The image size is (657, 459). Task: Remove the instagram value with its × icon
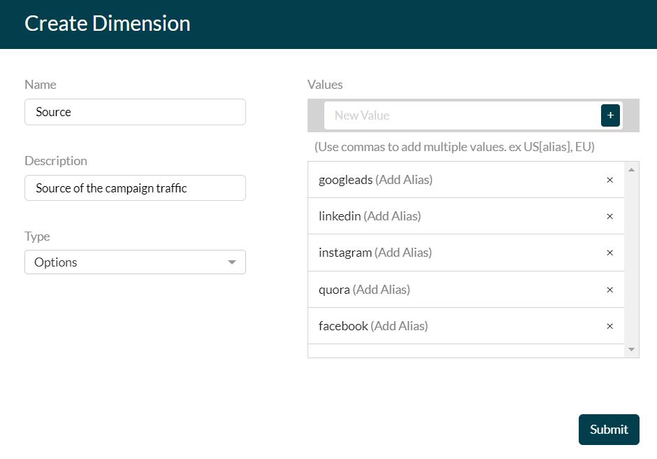click(609, 253)
